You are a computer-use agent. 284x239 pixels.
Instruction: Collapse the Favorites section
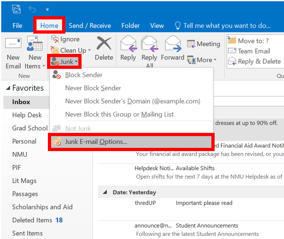[x=8, y=88]
